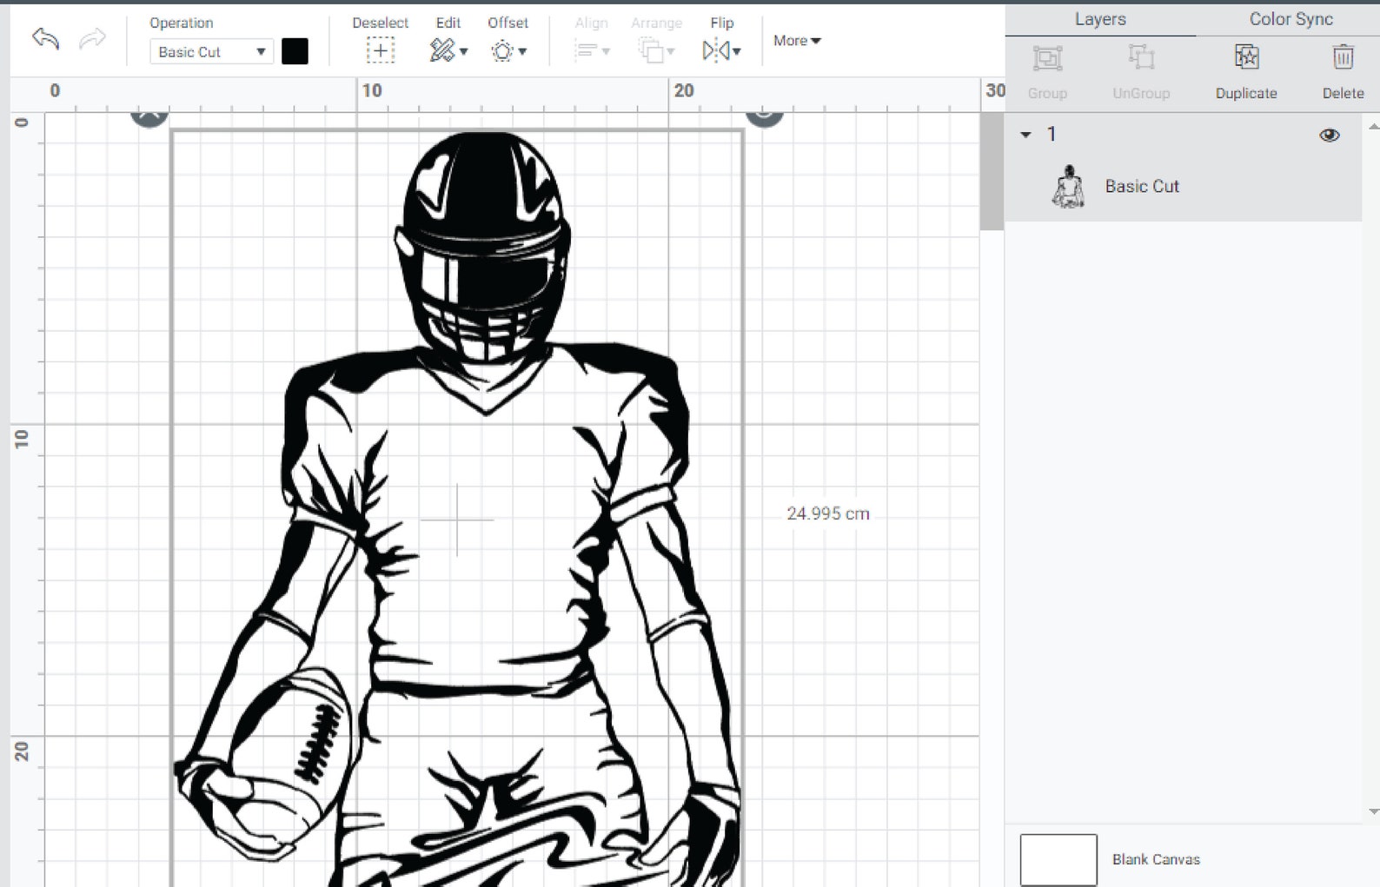Open the Edit tools menu

pyautogui.click(x=448, y=51)
